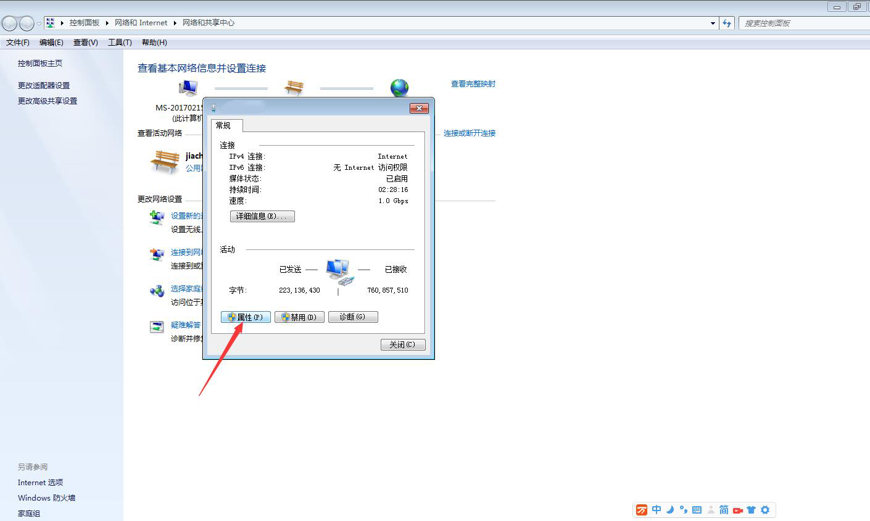This screenshot has width=870, height=521.
Task: Click the forward navigation arrow
Action: tap(27, 23)
